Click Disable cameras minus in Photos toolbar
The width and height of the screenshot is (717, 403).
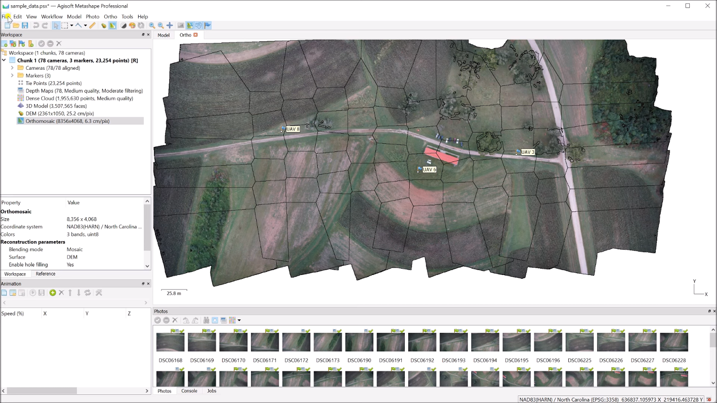pos(166,320)
